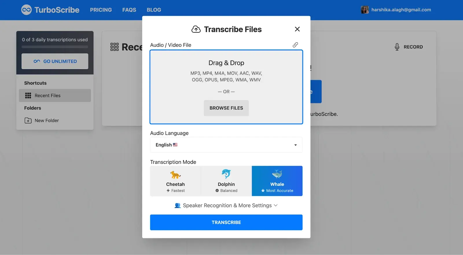Click the 'Transcription Mode' label
463x255 pixels.
173,162
